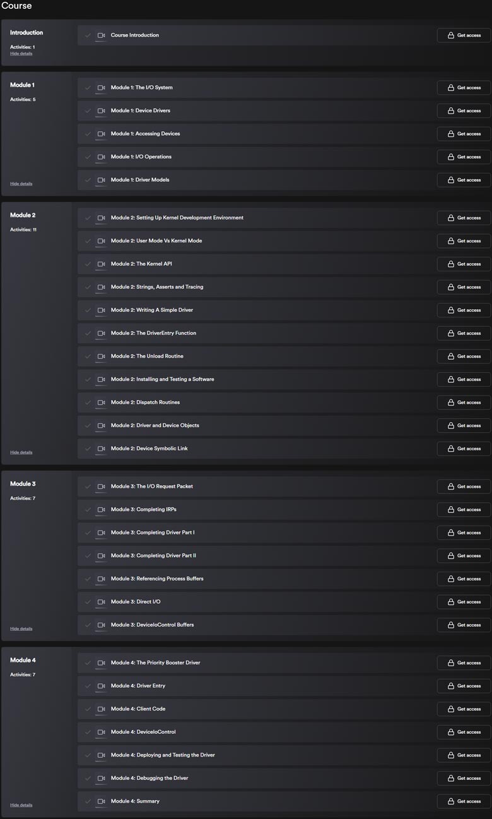Screen dimensions: 492x819
Task: Toggle completion checkmark for Module 3: Completing IRPs
Action: [x=88, y=510]
